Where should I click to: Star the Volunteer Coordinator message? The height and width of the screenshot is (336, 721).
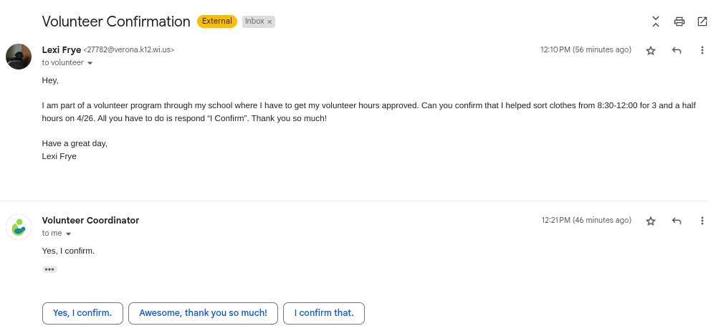click(x=651, y=221)
